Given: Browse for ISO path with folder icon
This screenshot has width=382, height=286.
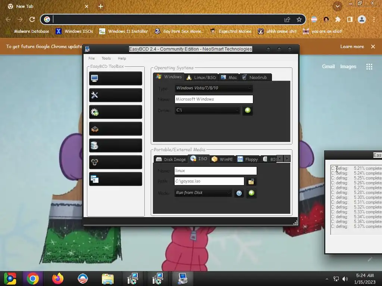Looking at the screenshot, I should (x=251, y=181).
